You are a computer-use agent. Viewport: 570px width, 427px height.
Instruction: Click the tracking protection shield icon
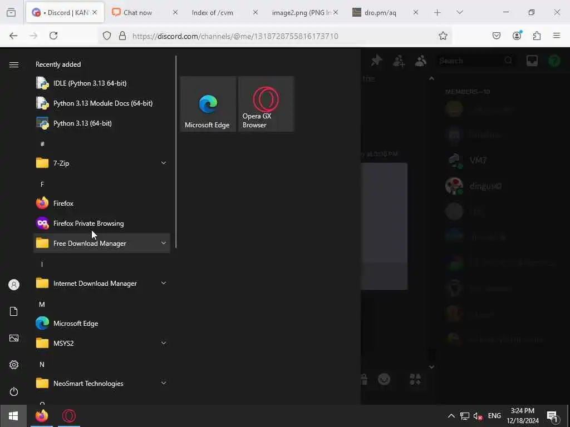106,36
